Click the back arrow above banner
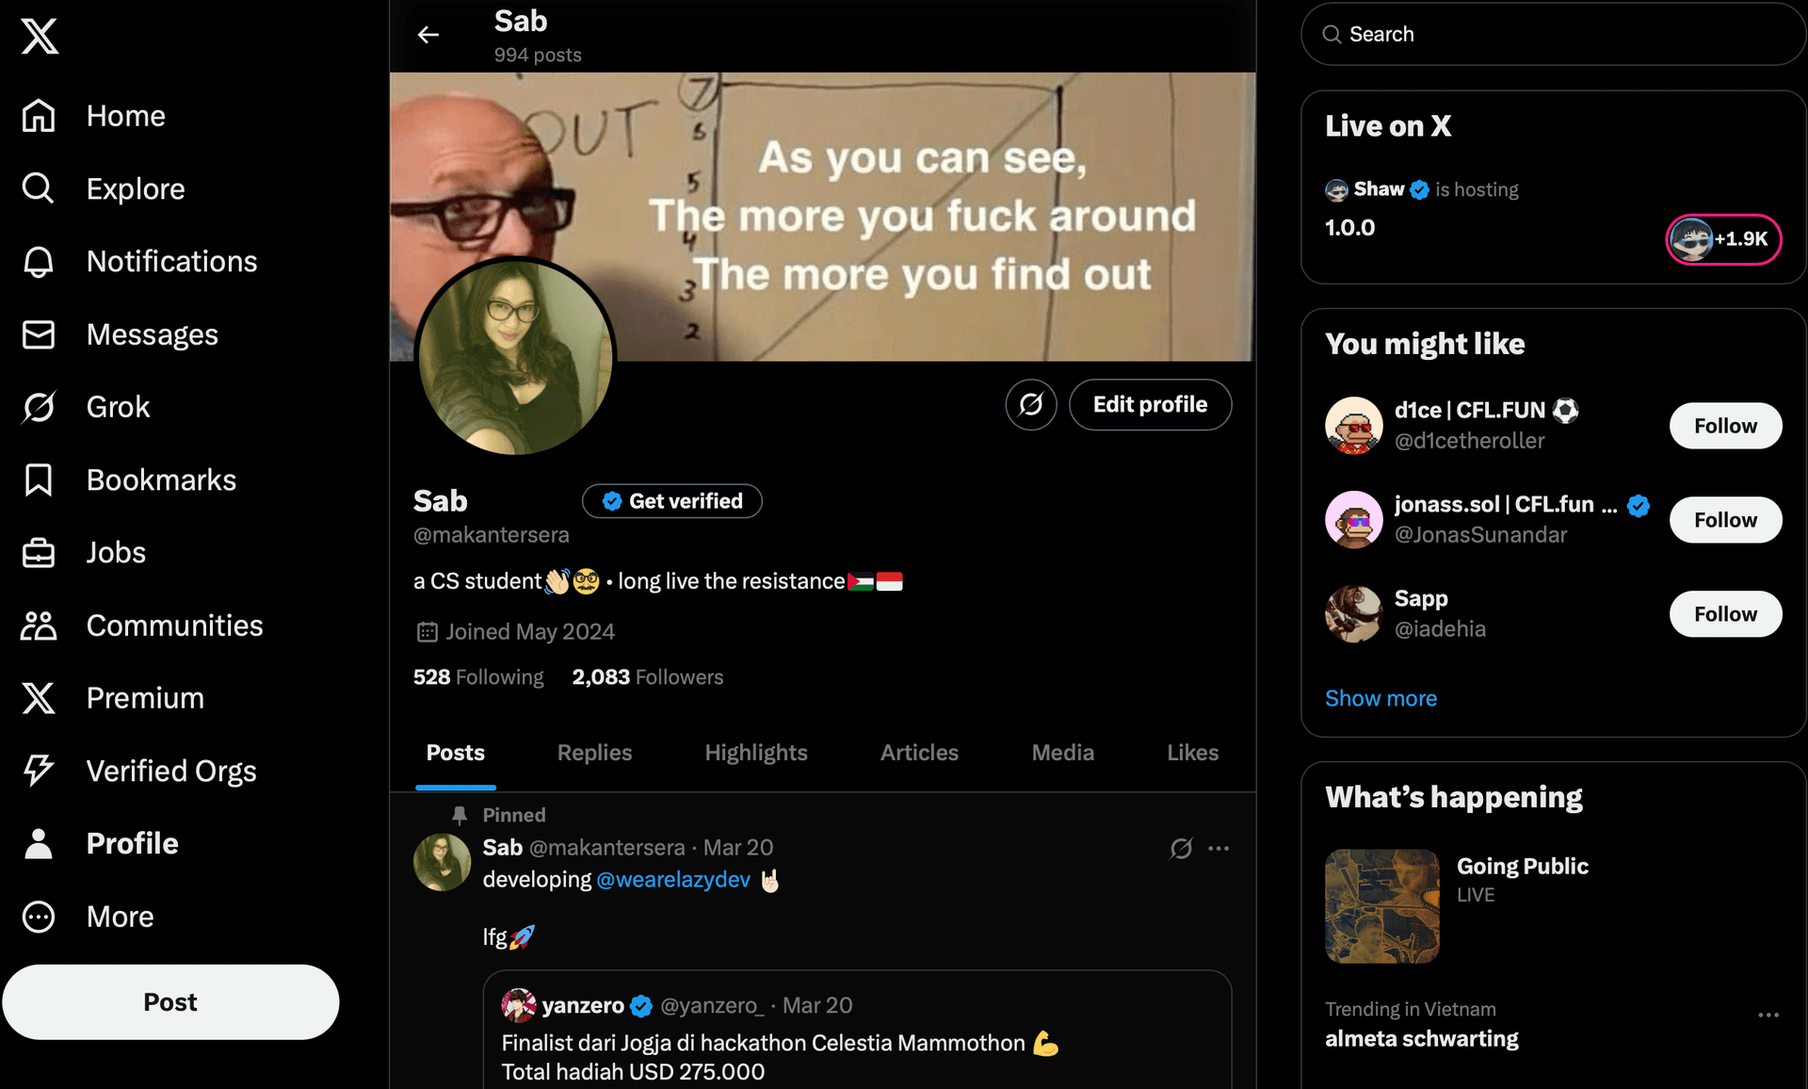This screenshot has width=1808, height=1089. [x=428, y=35]
